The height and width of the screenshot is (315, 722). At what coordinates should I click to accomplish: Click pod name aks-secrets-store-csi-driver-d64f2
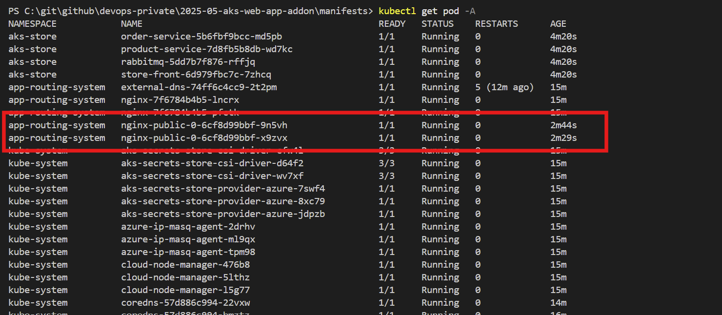(x=212, y=163)
